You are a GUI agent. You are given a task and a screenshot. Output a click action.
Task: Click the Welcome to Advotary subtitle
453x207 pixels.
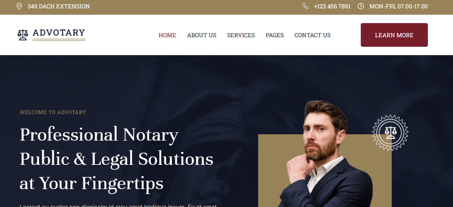[x=53, y=112]
